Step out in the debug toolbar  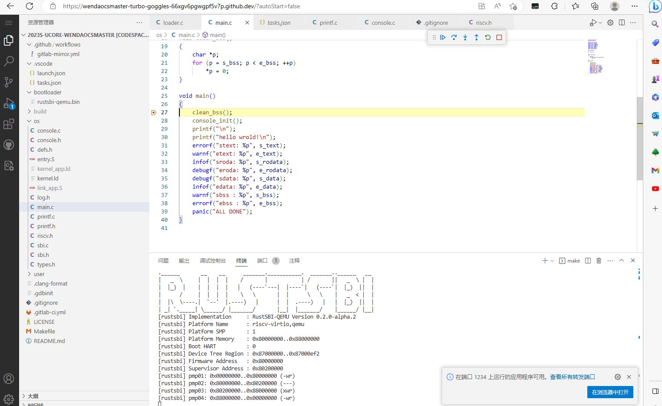pyautogui.click(x=477, y=37)
